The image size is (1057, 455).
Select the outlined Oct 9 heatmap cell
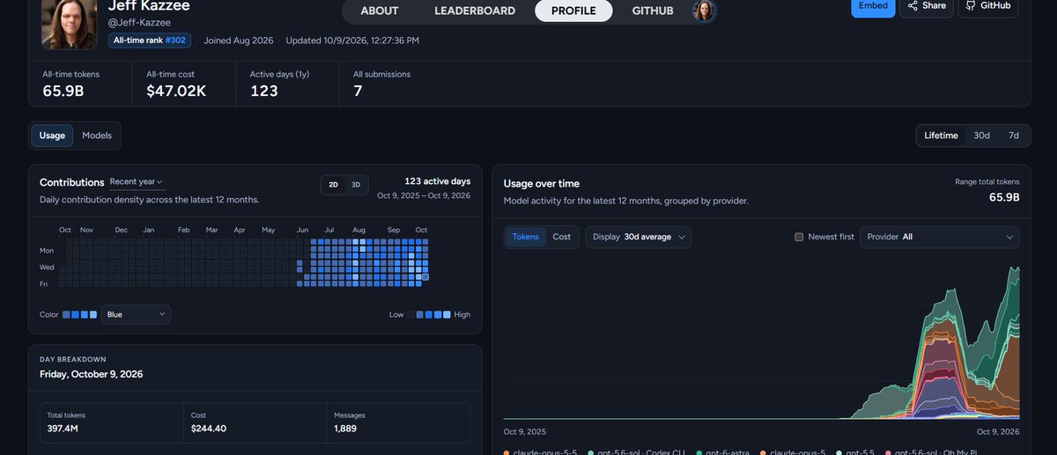pos(425,276)
